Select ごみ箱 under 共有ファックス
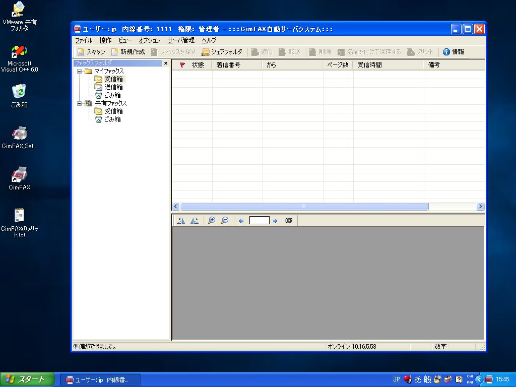Screen dimensions: 516x387 pyautogui.click(x=112, y=119)
